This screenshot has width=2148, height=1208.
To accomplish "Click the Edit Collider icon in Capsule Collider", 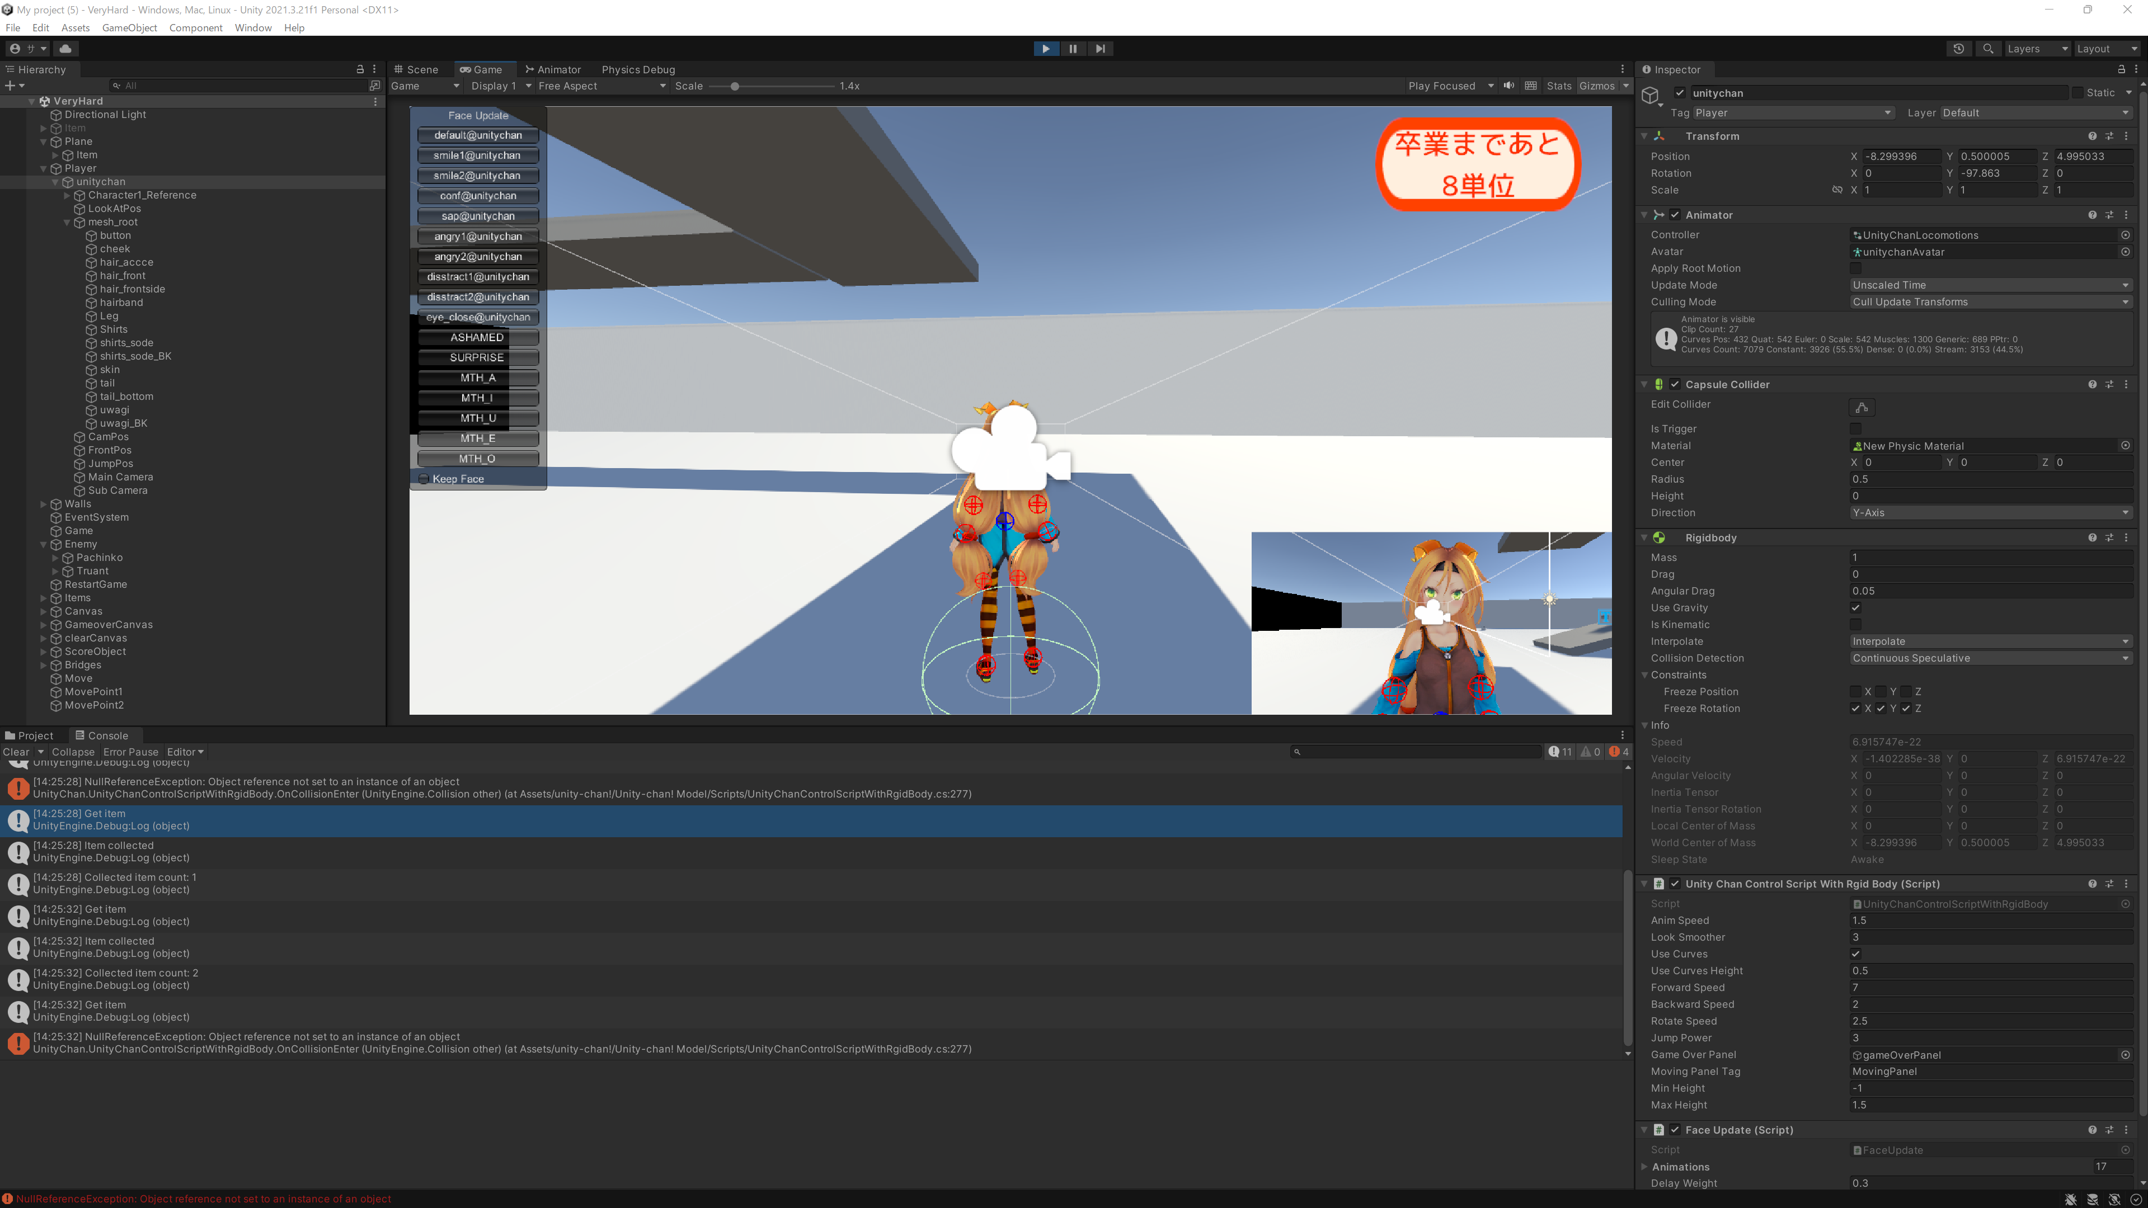I will (1862, 407).
